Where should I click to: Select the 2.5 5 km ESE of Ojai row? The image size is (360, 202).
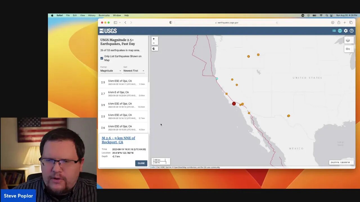(x=123, y=82)
